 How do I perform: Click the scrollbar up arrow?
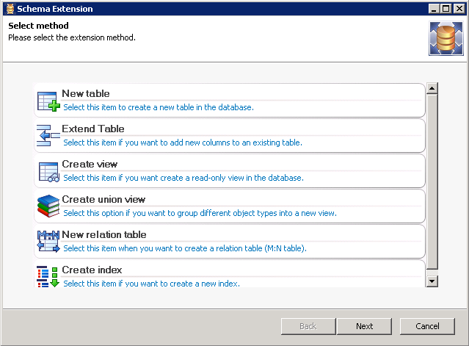tap(432, 88)
